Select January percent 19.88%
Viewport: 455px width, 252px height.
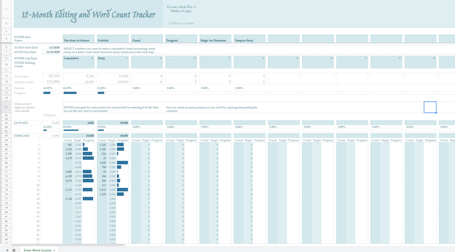pos(102,127)
